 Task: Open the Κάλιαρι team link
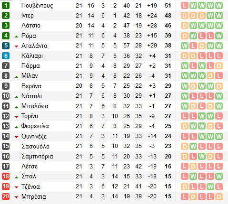[x=32, y=56]
